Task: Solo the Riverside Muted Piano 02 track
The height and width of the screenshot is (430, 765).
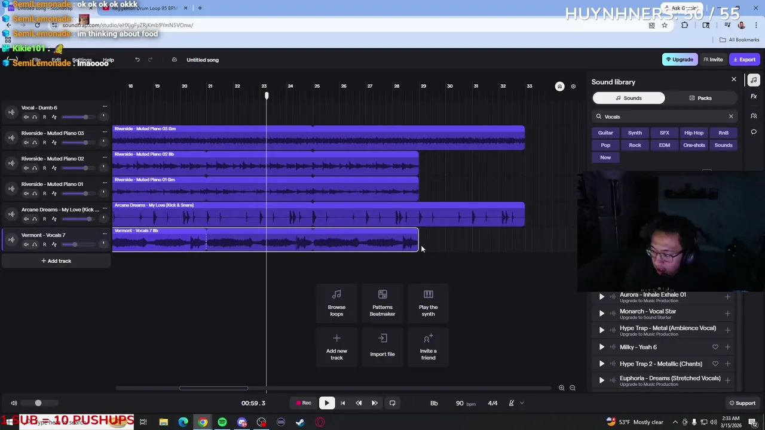Action: click(35, 168)
